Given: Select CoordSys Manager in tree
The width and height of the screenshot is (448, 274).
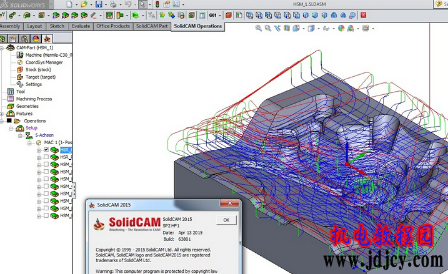Looking at the screenshot, I should click(44, 62).
